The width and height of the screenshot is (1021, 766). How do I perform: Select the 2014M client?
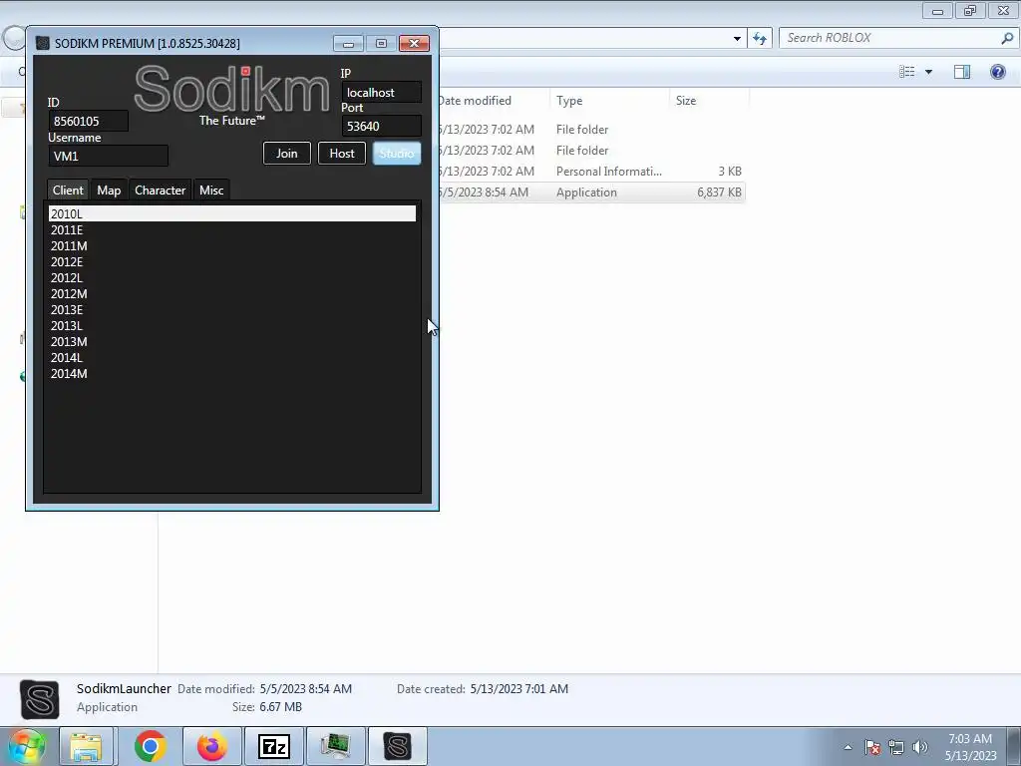[x=231, y=373]
